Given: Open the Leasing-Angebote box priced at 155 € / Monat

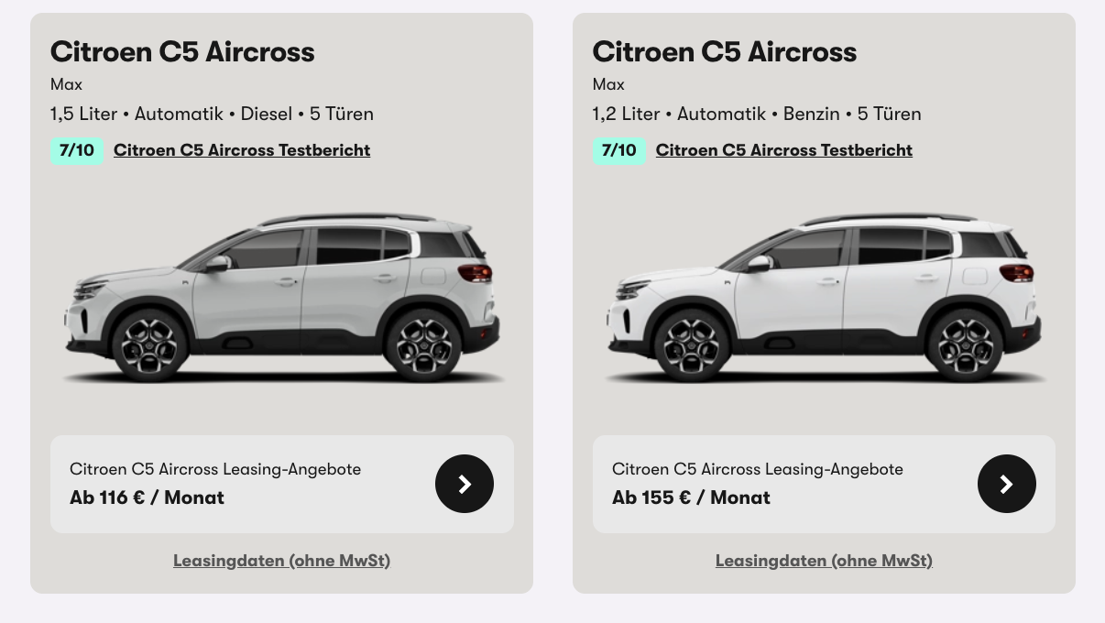Looking at the screenshot, I should tap(824, 484).
